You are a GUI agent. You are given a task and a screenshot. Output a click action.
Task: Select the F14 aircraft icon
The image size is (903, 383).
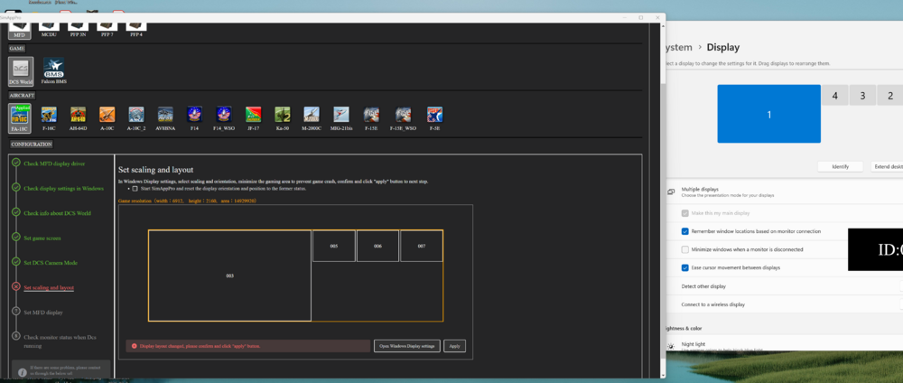pos(195,117)
